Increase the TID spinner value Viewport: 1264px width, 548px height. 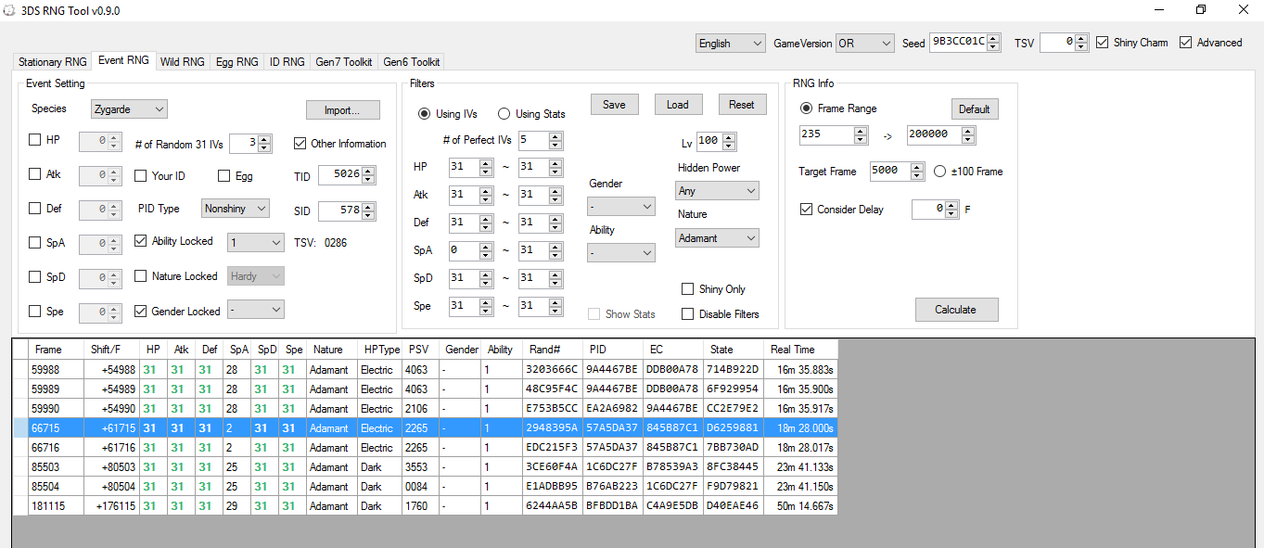coord(369,171)
